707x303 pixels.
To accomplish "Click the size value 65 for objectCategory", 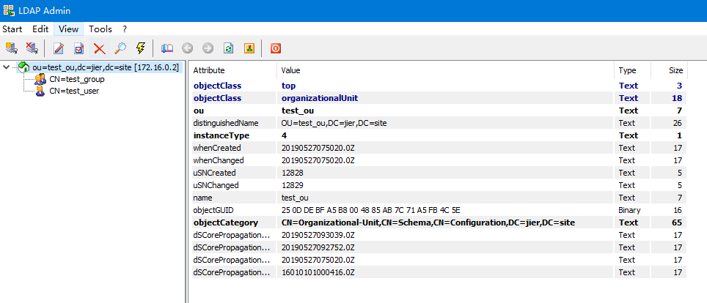I will pos(677,222).
